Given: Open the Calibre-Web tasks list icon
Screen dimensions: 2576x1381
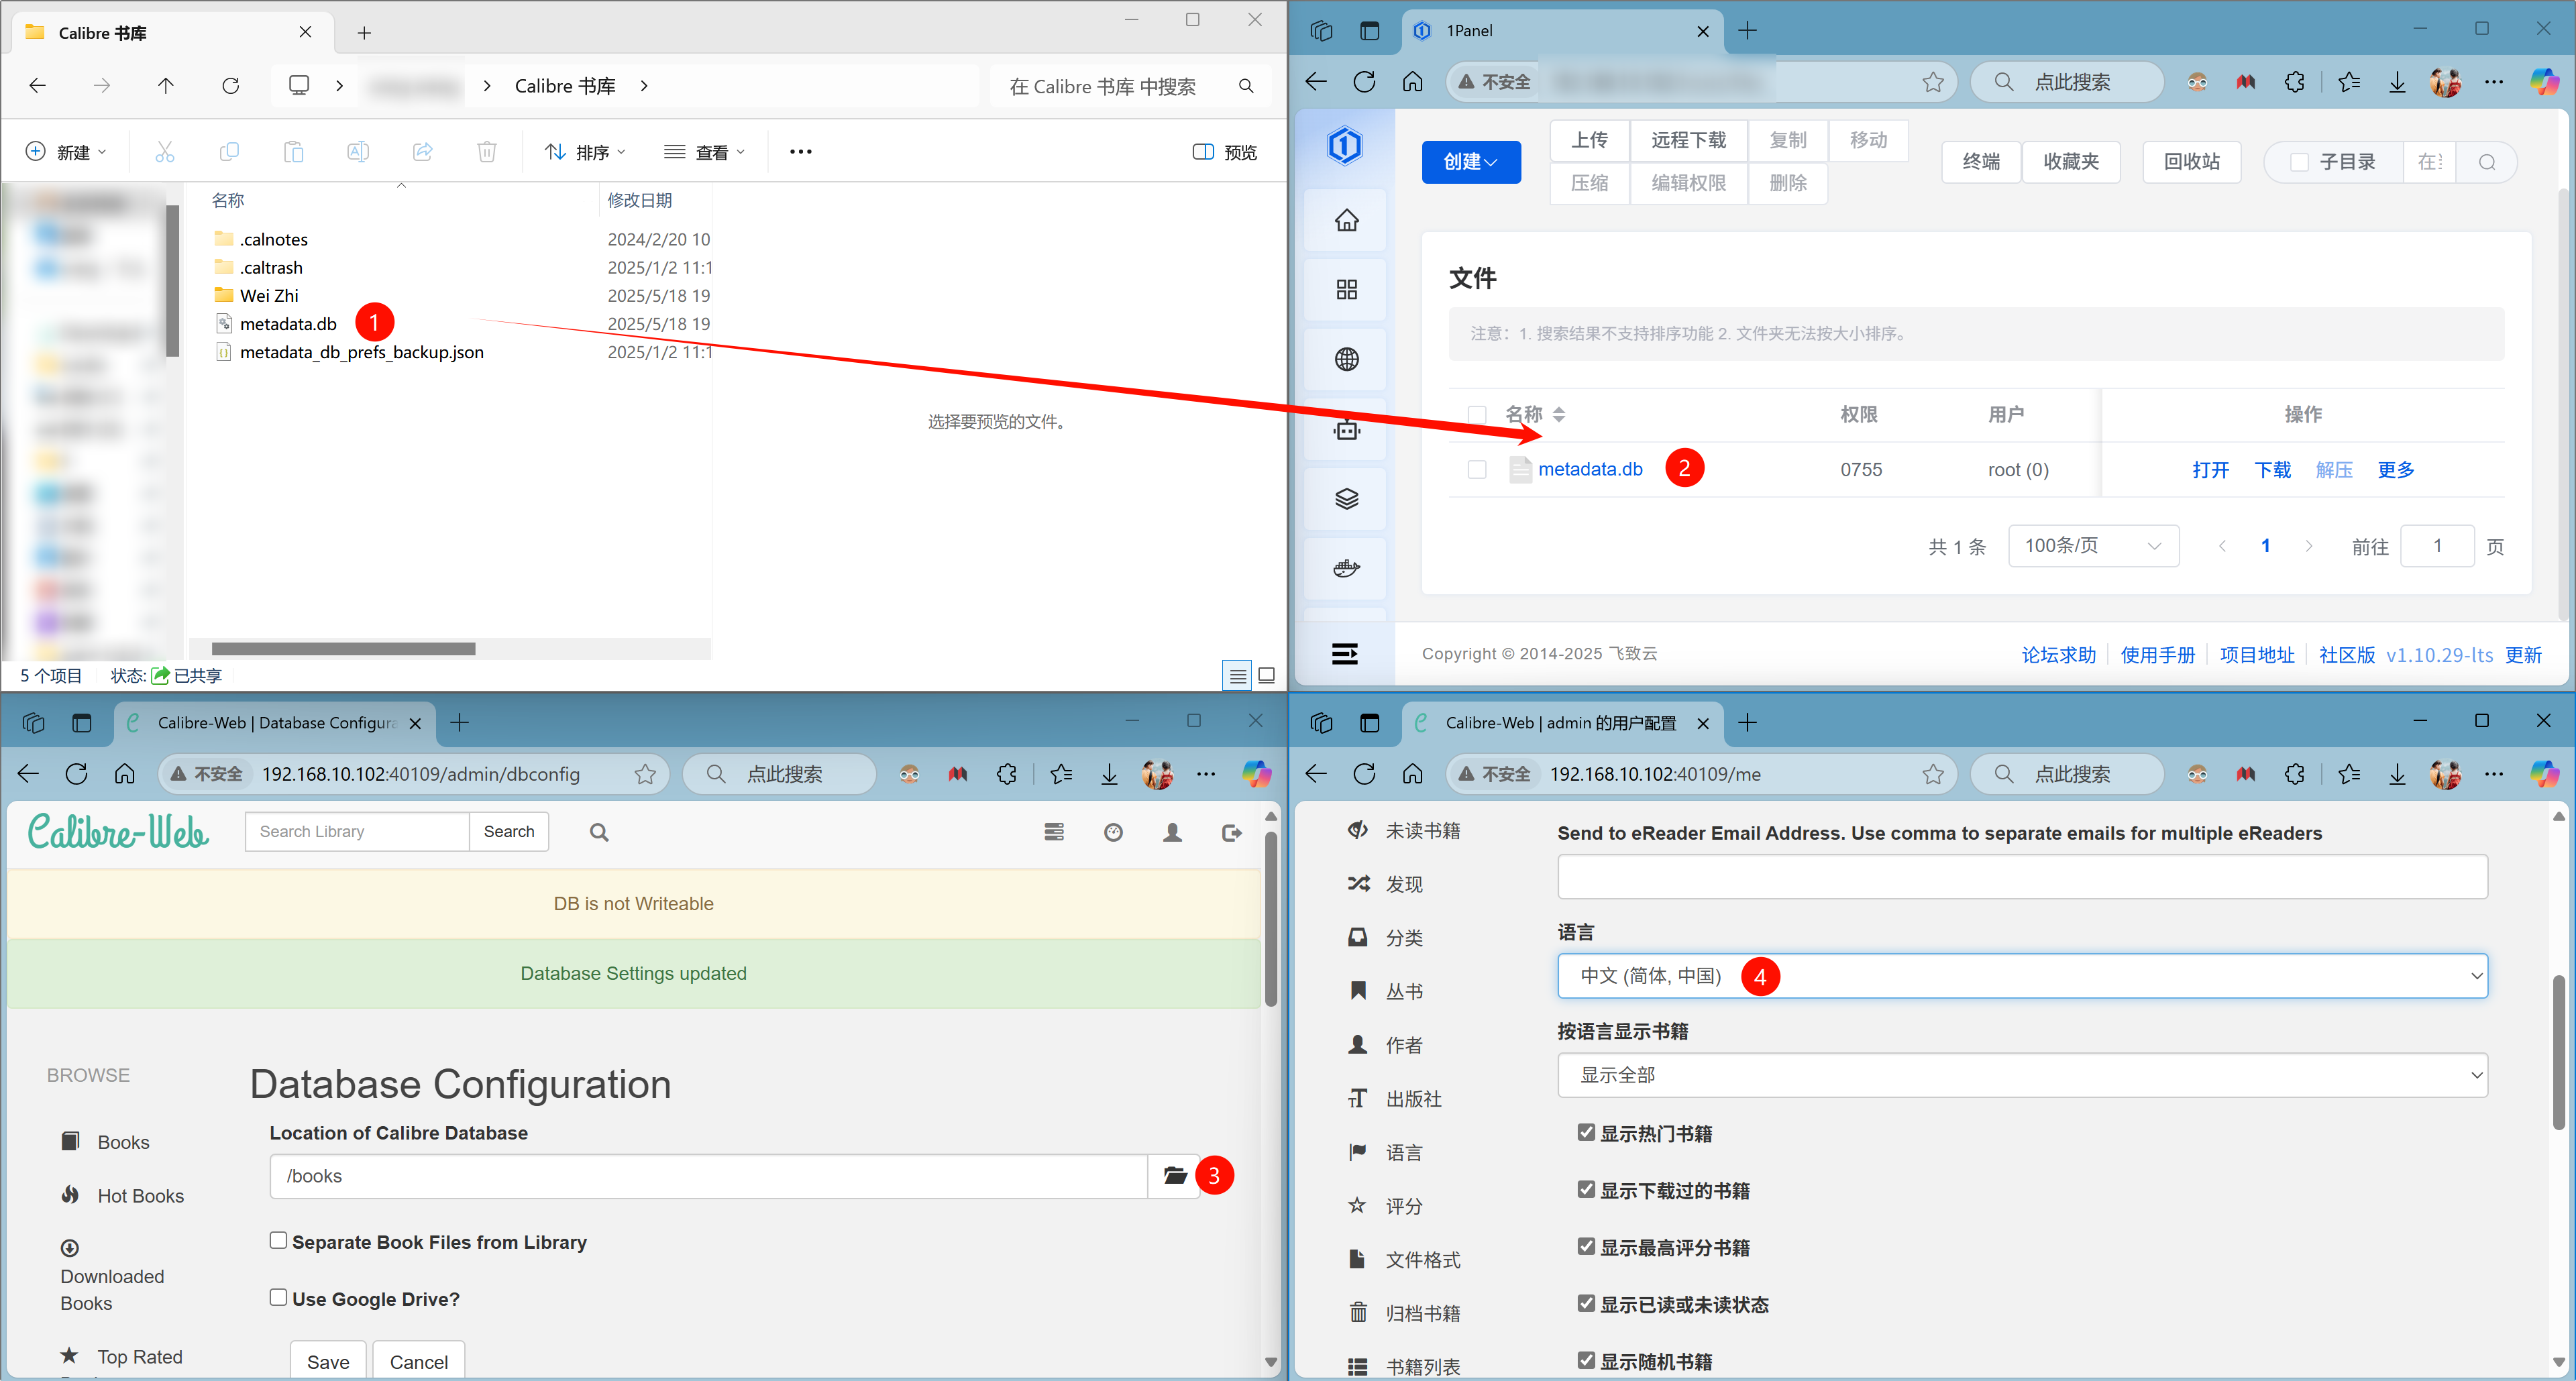Looking at the screenshot, I should pos(1054,832).
